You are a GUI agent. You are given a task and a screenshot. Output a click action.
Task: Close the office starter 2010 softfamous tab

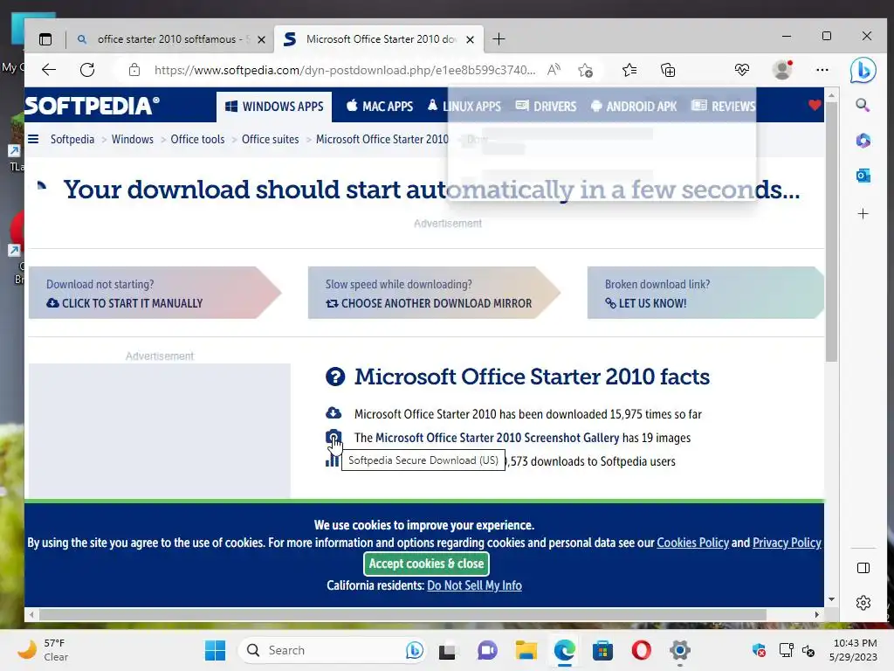point(261,39)
